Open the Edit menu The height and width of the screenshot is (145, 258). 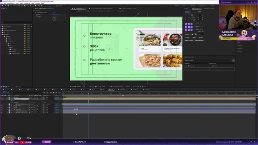(5, 3)
